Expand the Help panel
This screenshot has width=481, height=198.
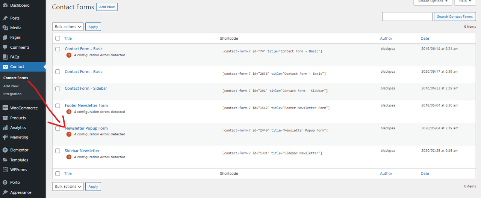click(x=465, y=1)
